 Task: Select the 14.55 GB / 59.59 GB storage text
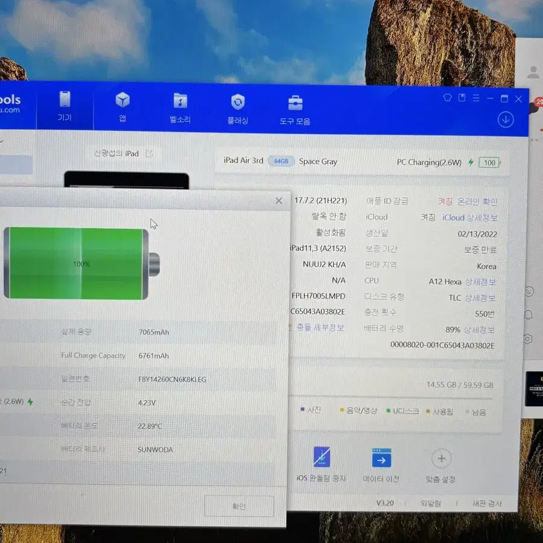point(460,385)
